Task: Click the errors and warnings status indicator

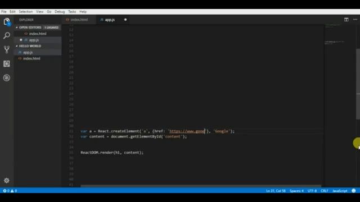Action: point(10,191)
